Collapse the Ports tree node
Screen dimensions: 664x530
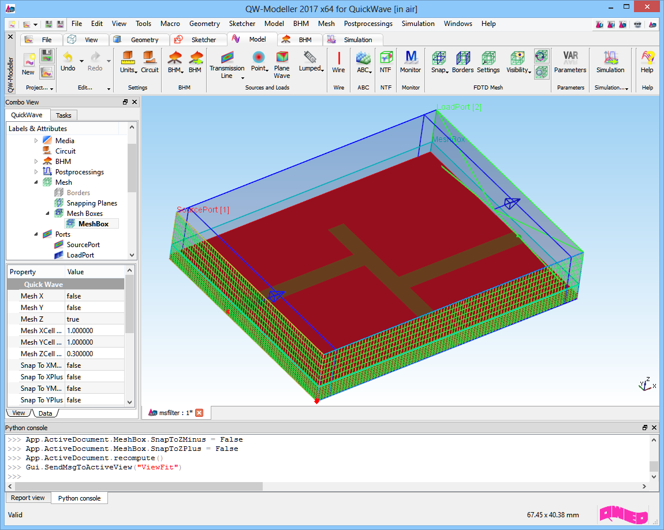point(36,234)
